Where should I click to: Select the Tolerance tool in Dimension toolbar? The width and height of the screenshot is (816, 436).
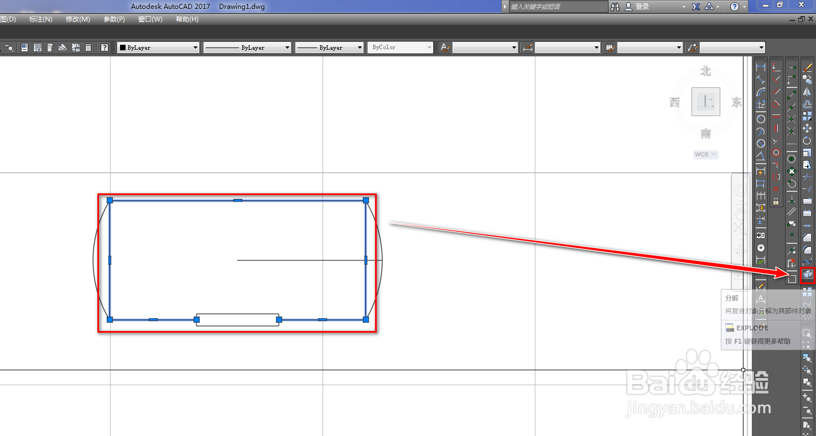click(761, 235)
